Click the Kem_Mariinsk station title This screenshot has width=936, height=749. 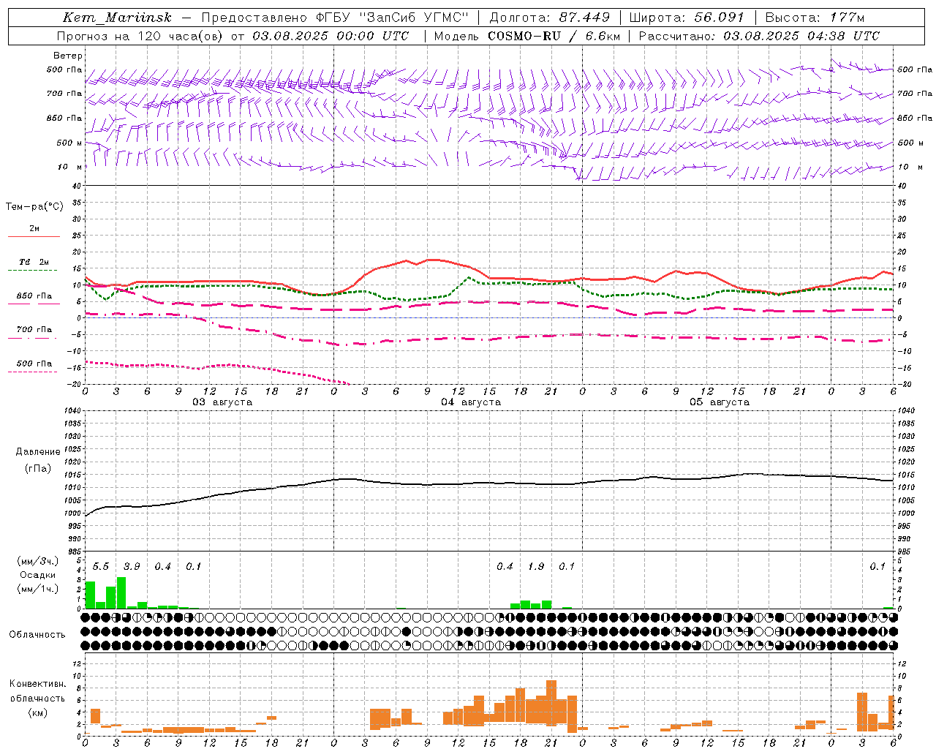point(117,18)
